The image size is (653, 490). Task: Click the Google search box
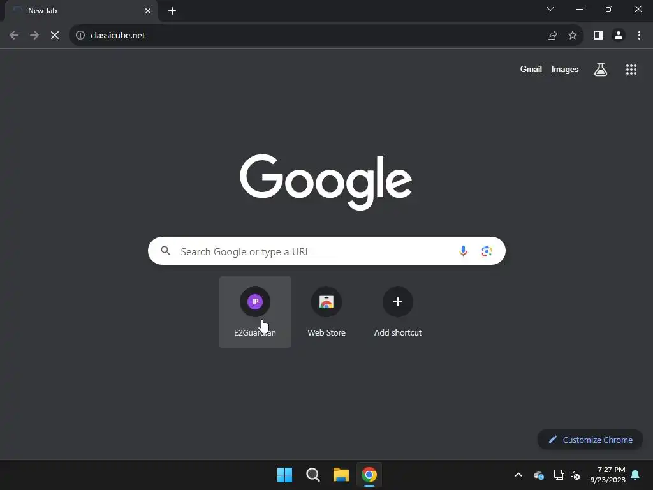(x=326, y=251)
